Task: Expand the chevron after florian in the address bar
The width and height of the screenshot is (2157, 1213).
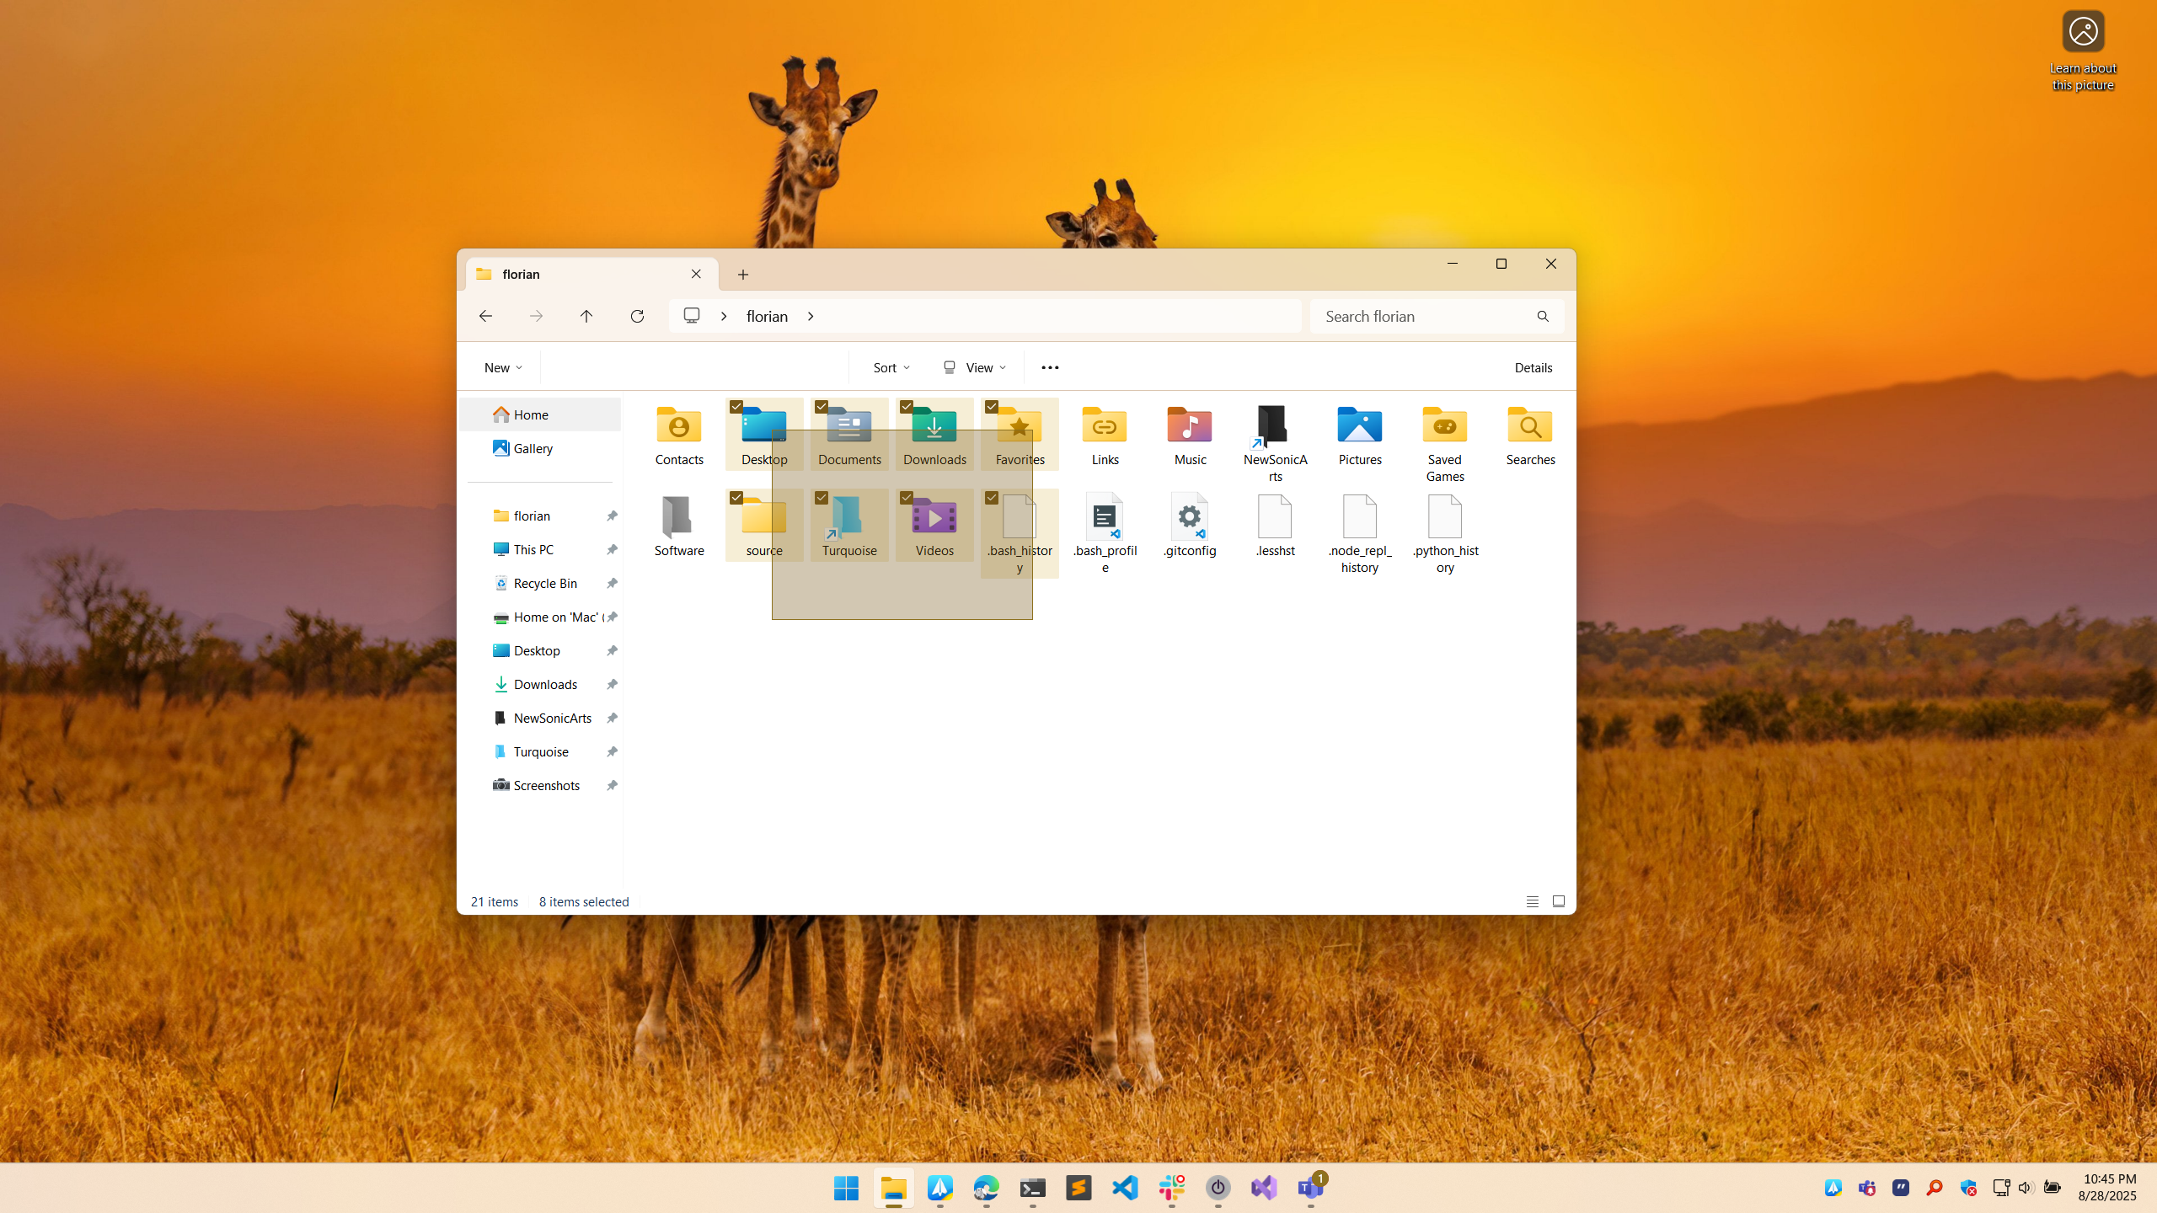Action: pos(811,317)
